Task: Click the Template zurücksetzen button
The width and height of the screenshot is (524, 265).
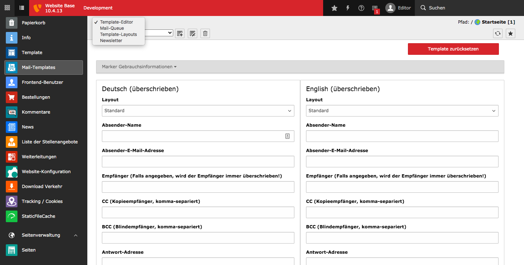Action: (453, 49)
